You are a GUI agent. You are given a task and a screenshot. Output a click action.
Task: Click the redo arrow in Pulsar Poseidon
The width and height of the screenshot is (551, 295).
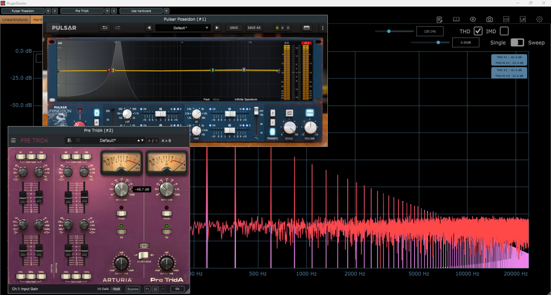(x=117, y=28)
